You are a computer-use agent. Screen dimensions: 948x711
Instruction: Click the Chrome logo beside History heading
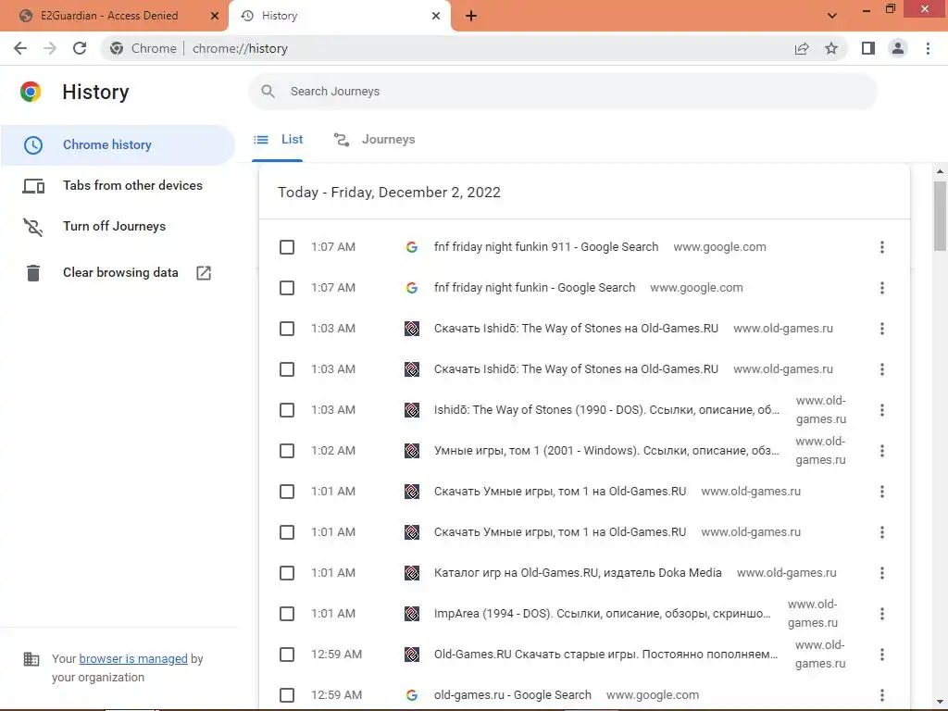tap(31, 92)
